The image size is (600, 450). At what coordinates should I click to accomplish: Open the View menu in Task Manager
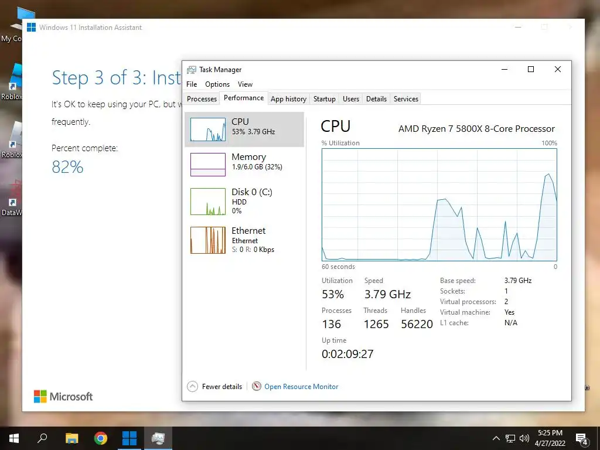click(245, 84)
